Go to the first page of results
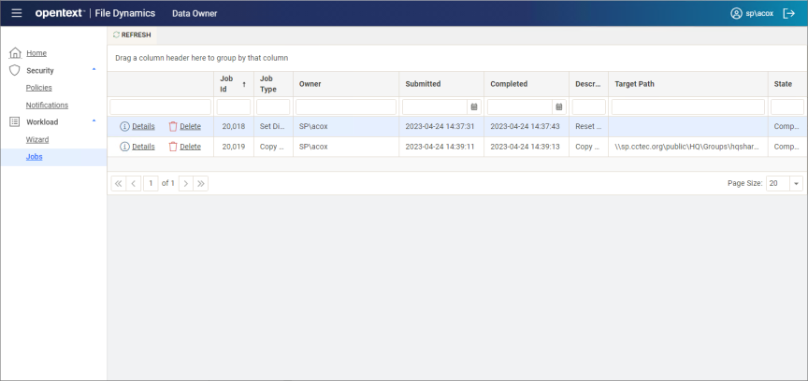Viewport: 808px width, 381px height. coord(119,183)
